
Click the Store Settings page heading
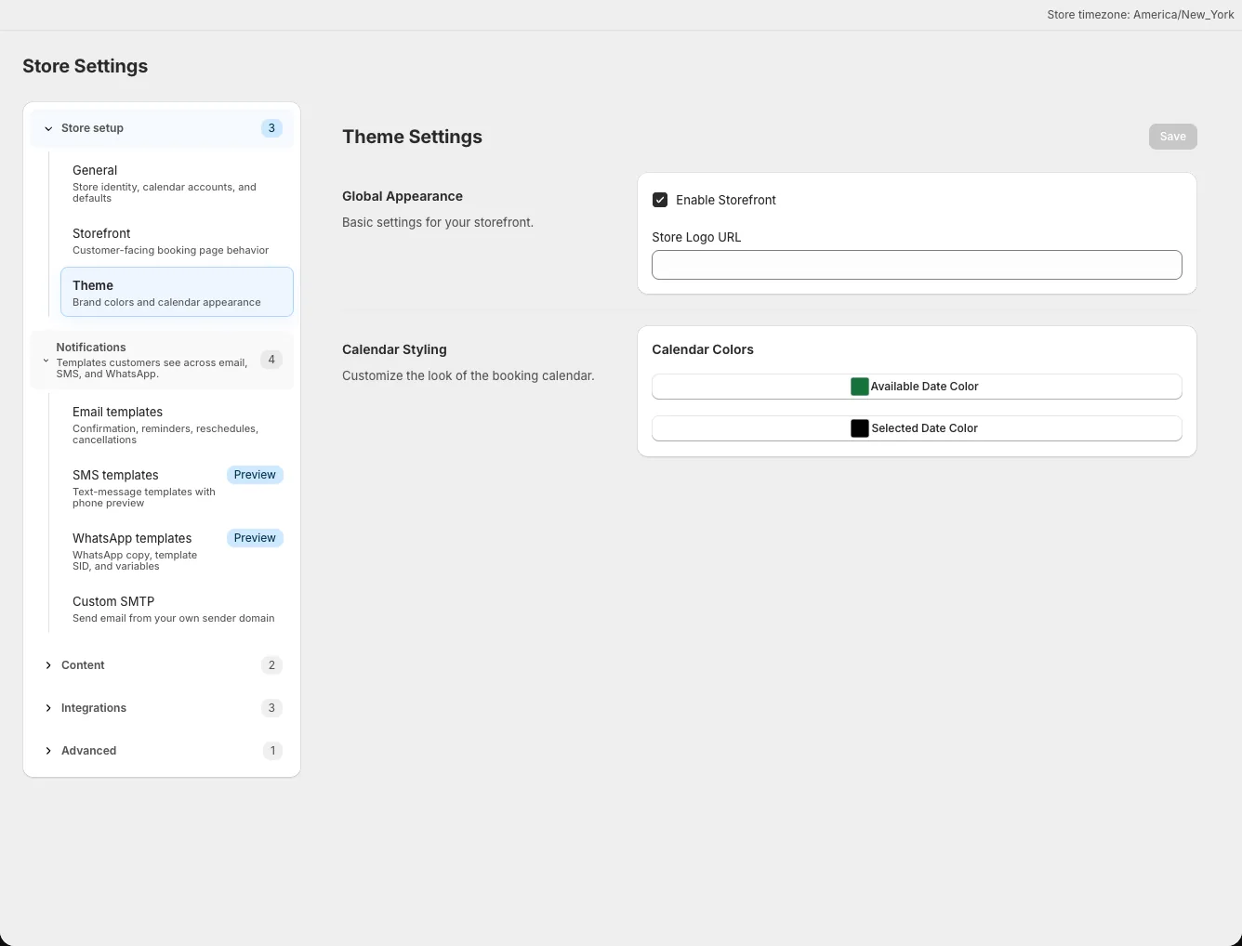click(86, 66)
